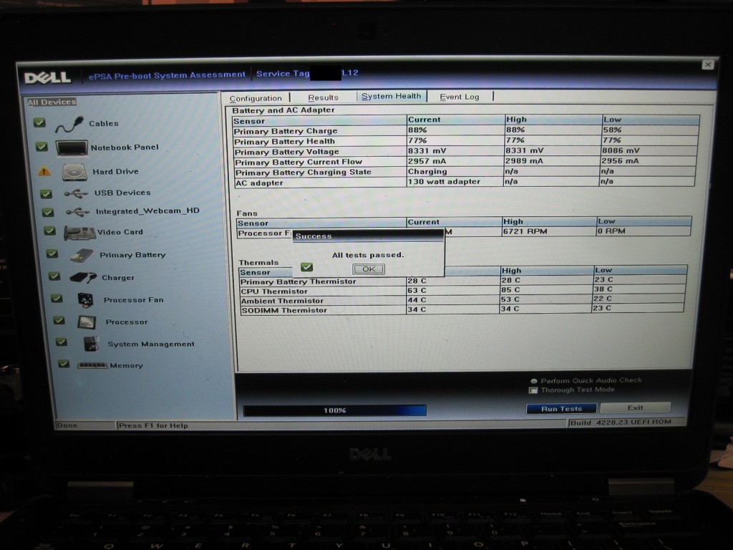Click the Dell logo in header
Image resolution: width=733 pixels, height=550 pixels.
(48, 77)
